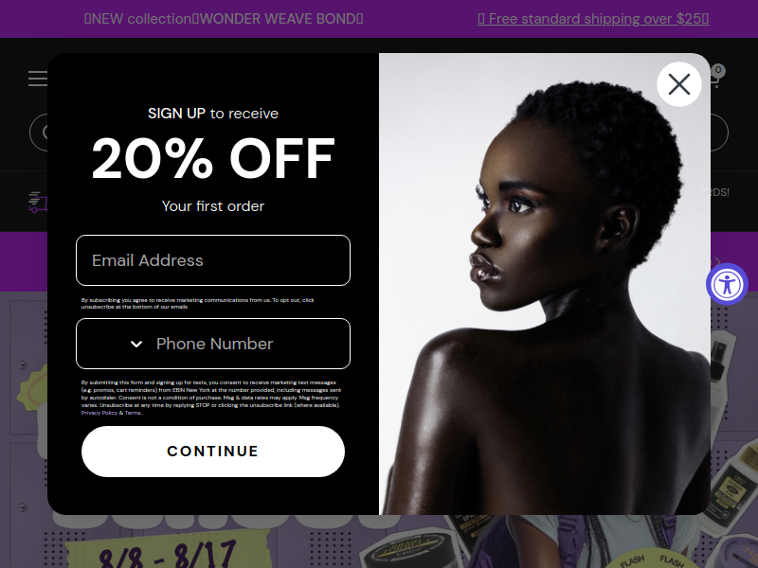Open the Privacy Policy link
This screenshot has width=758, height=568.
tap(99, 413)
